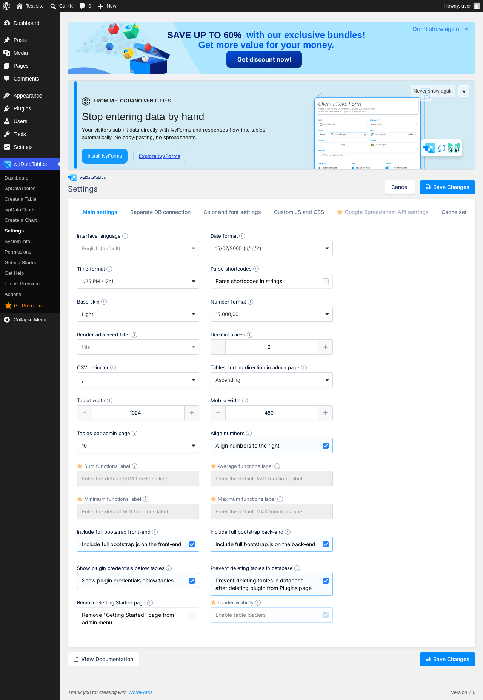Click the info icon beside Date format
The height and width of the screenshot is (700, 483).
[x=242, y=236]
